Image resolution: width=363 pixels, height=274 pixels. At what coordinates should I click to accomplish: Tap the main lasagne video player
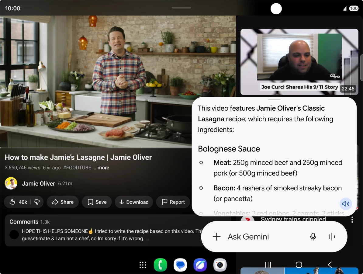pos(118,82)
